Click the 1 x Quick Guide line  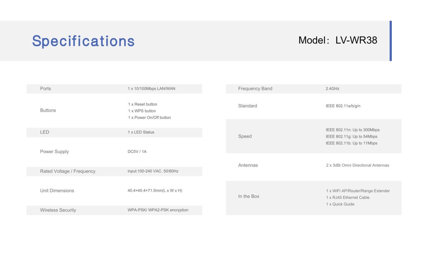(340, 204)
